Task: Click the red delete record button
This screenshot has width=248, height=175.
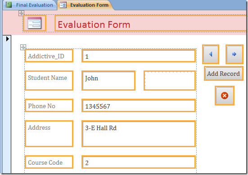Action: [x=225, y=96]
